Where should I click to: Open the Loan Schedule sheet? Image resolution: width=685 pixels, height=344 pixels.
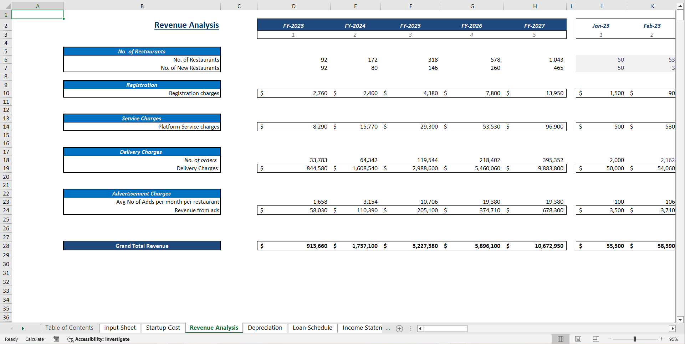click(312, 328)
